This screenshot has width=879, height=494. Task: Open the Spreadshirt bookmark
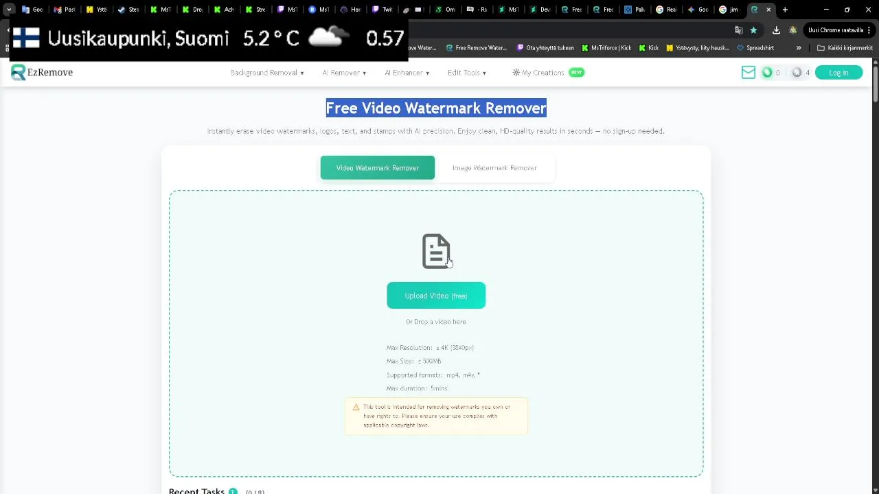(x=755, y=48)
